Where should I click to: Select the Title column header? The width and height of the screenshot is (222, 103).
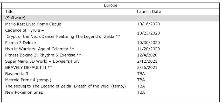click(9, 12)
